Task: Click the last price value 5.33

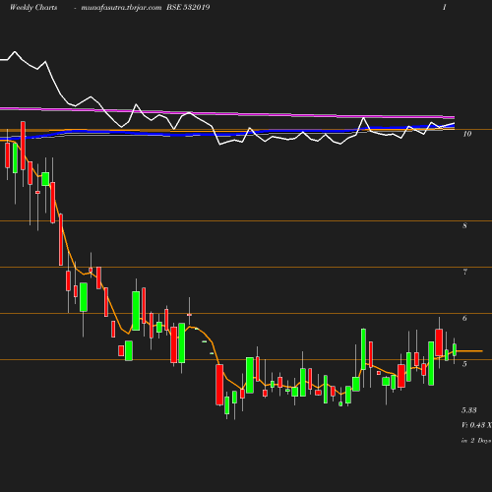Action: click(469, 410)
